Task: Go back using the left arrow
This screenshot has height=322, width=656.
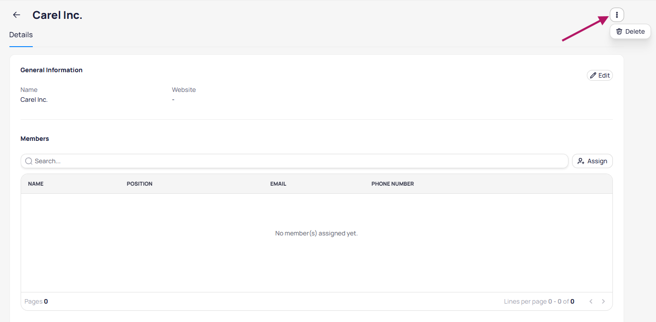Action: pos(17,15)
